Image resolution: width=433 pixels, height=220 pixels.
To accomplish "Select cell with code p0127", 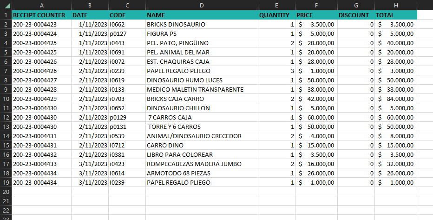I will (x=126, y=33).
